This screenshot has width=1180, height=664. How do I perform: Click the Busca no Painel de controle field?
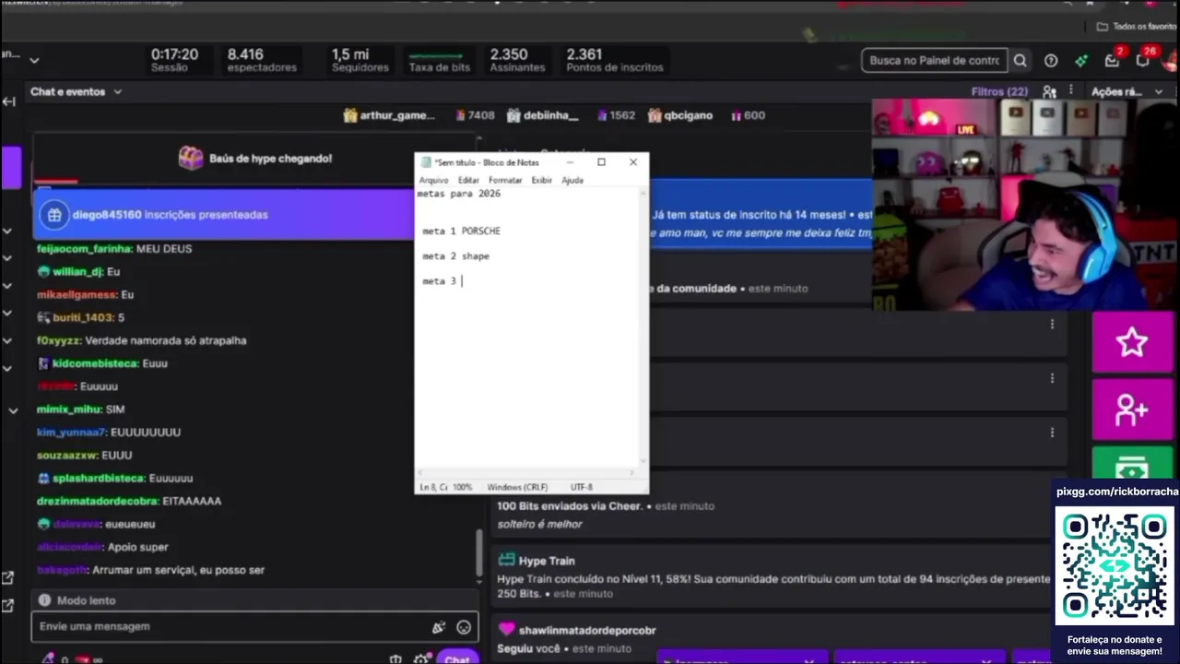[x=935, y=61]
